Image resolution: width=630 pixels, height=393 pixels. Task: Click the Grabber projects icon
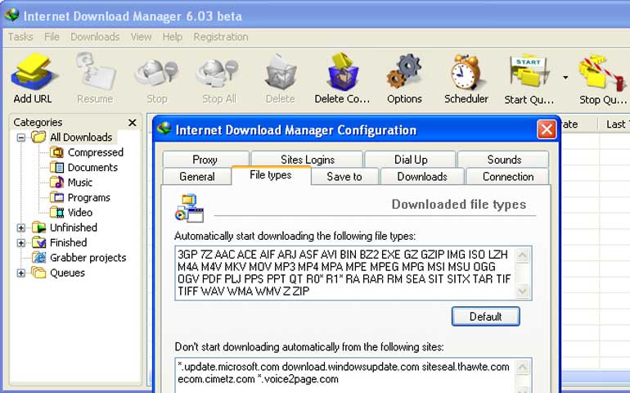tap(38, 257)
